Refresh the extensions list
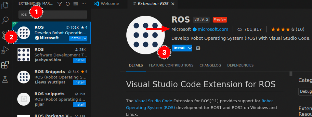 pyautogui.click(x=68, y=4)
